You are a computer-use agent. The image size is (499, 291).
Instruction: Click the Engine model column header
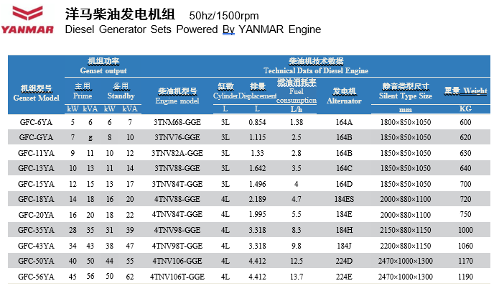pyautogui.click(x=177, y=96)
